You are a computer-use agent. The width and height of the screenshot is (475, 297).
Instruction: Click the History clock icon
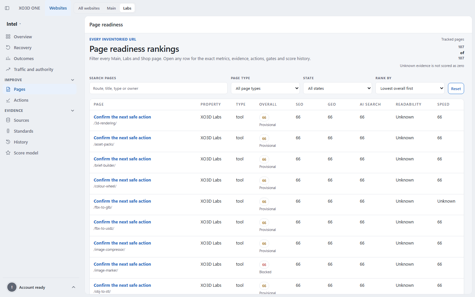8,142
